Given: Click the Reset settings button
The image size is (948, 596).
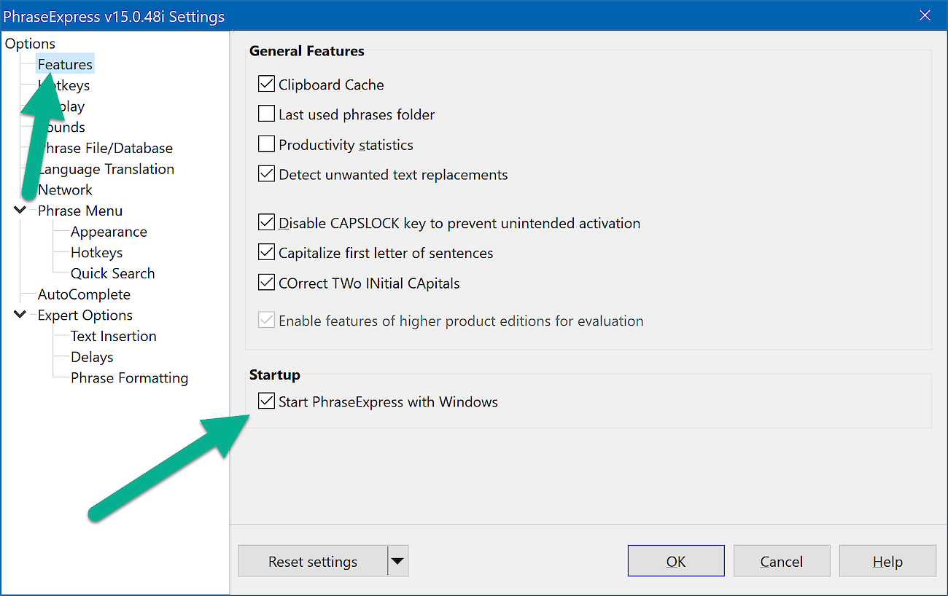Looking at the screenshot, I should [x=313, y=561].
